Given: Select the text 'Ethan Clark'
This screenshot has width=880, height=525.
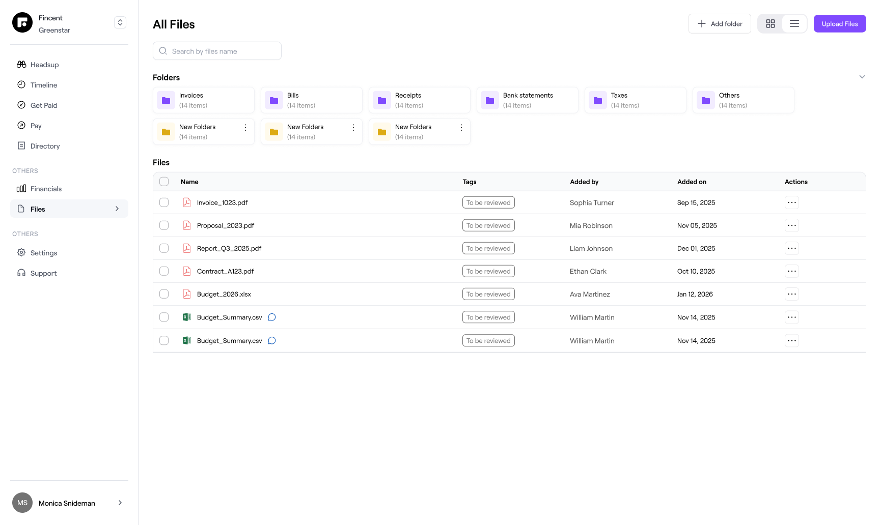Looking at the screenshot, I should pos(588,271).
